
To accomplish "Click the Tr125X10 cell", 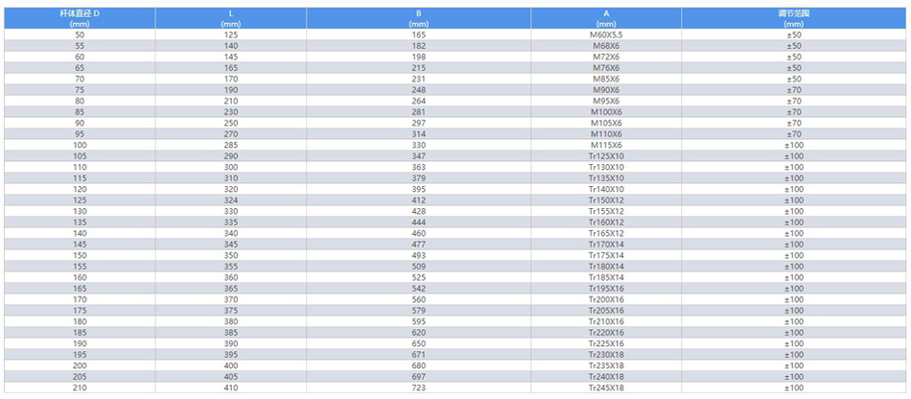I will coord(606,156).
